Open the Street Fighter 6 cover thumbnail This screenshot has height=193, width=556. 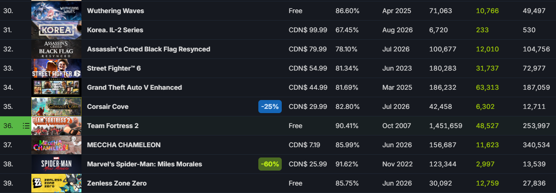pos(56,68)
